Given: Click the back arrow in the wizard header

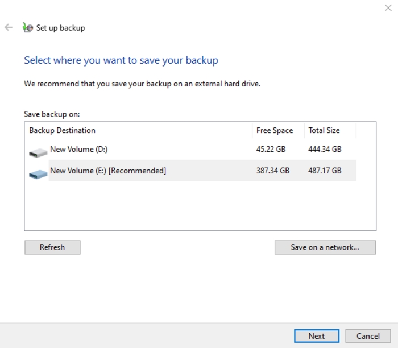Looking at the screenshot, I should 9,27.
